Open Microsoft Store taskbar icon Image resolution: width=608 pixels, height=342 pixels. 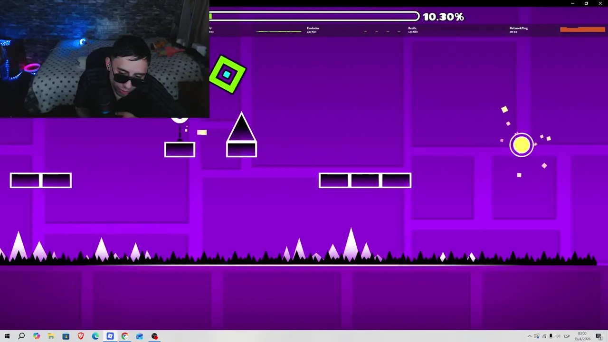[x=66, y=336]
